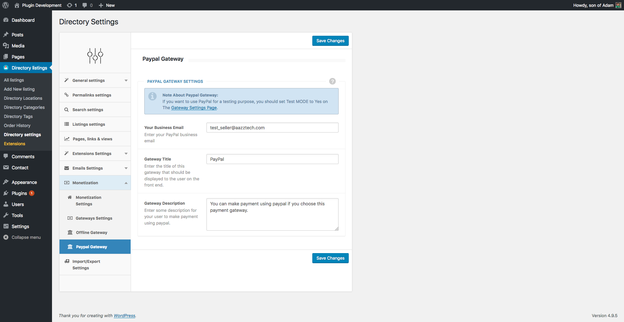This screenshot has width=624, height=322.
Task: Follow the Gateway Settings Page link
Action: (194, 108)
